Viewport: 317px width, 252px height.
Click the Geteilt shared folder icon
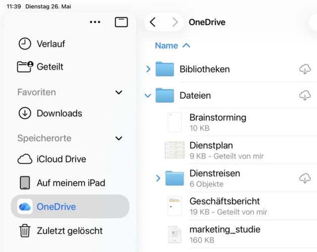click(x=25, y=67)
